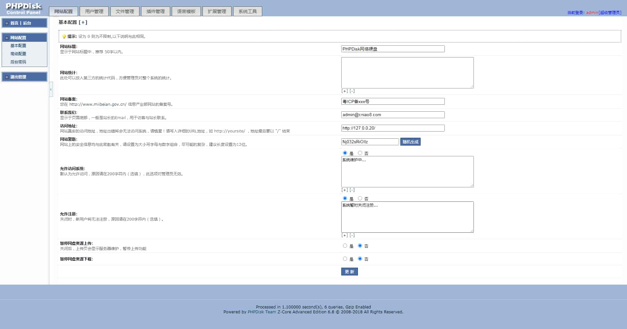This screenshot has width=627, height=329.
Task: Select 后台密码 in the sidebar
Action: [x=18, y=62]
